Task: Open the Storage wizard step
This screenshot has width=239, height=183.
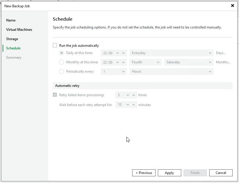Action: tap(12, 39)
